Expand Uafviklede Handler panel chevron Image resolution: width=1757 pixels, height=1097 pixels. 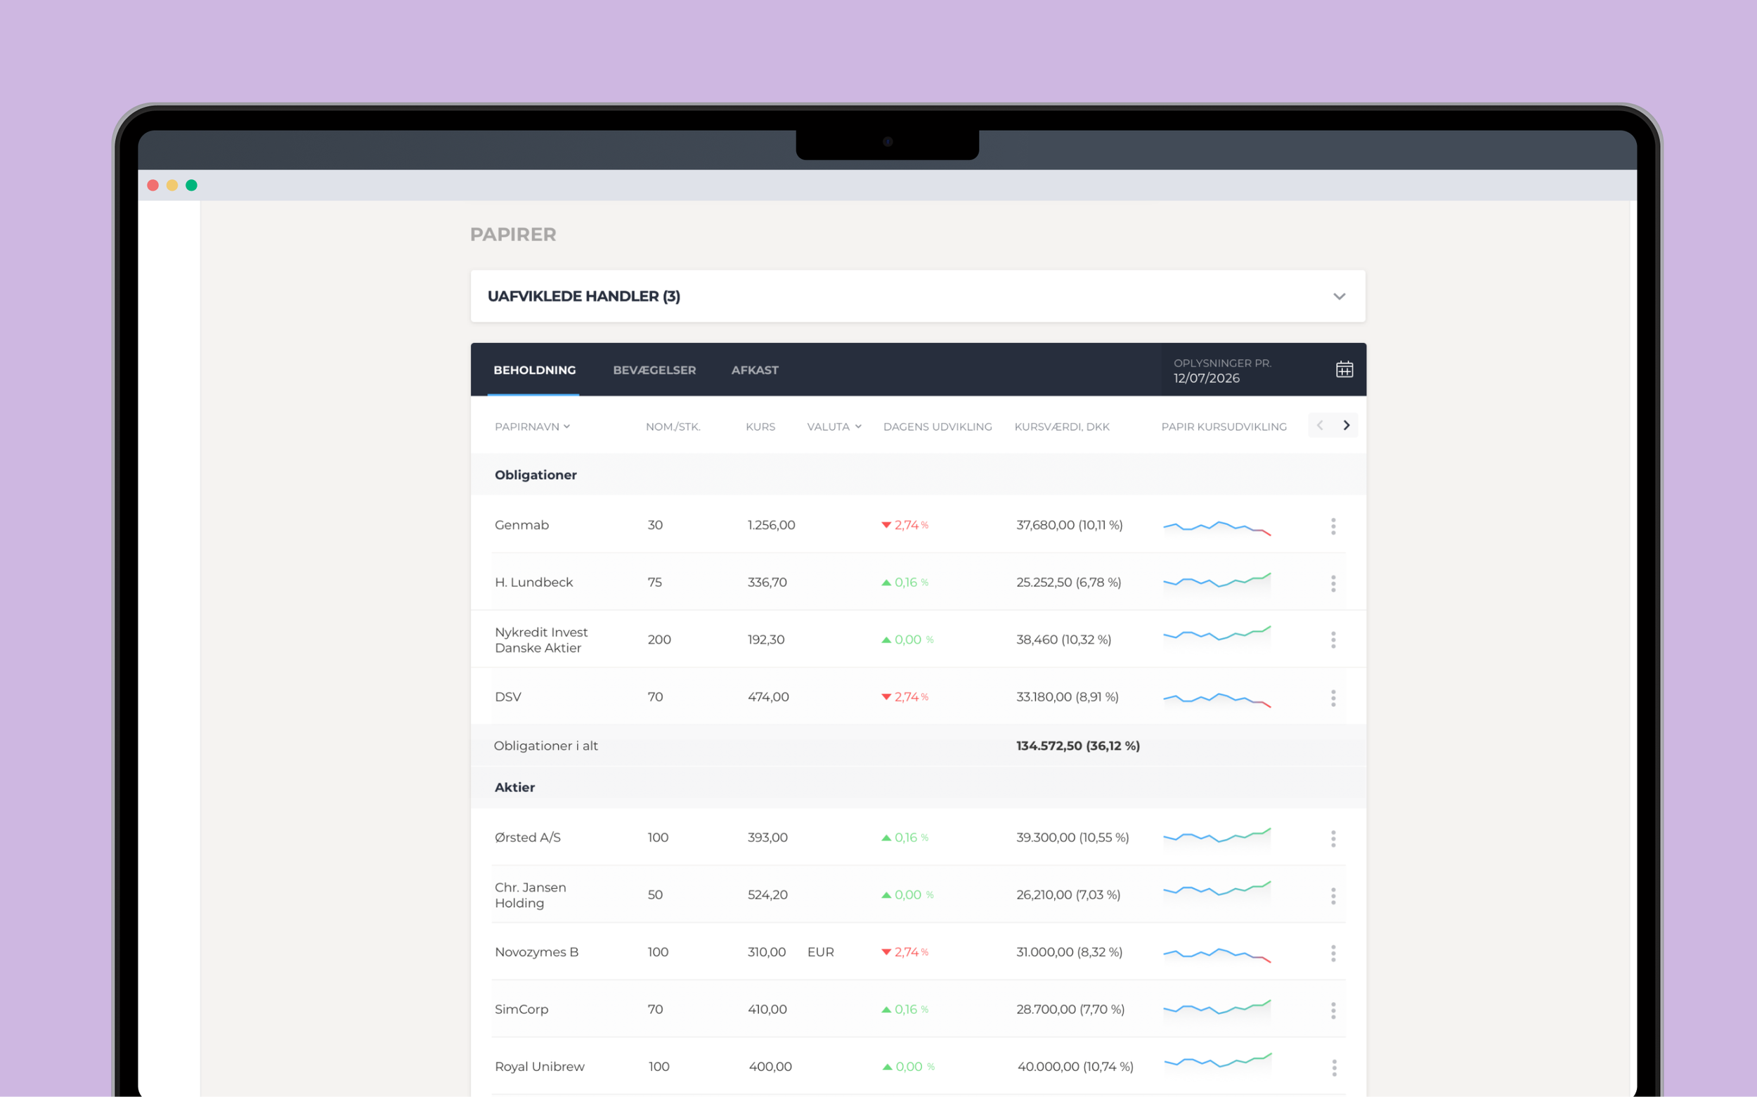(x=1339, y=296)
